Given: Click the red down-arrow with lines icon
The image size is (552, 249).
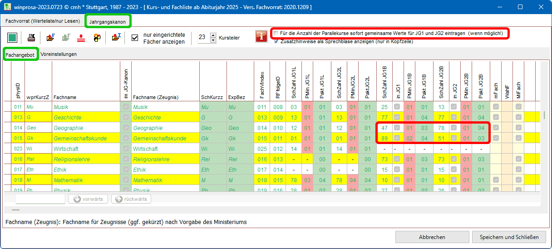Looking at the screenshot, I should coord(81,37).
